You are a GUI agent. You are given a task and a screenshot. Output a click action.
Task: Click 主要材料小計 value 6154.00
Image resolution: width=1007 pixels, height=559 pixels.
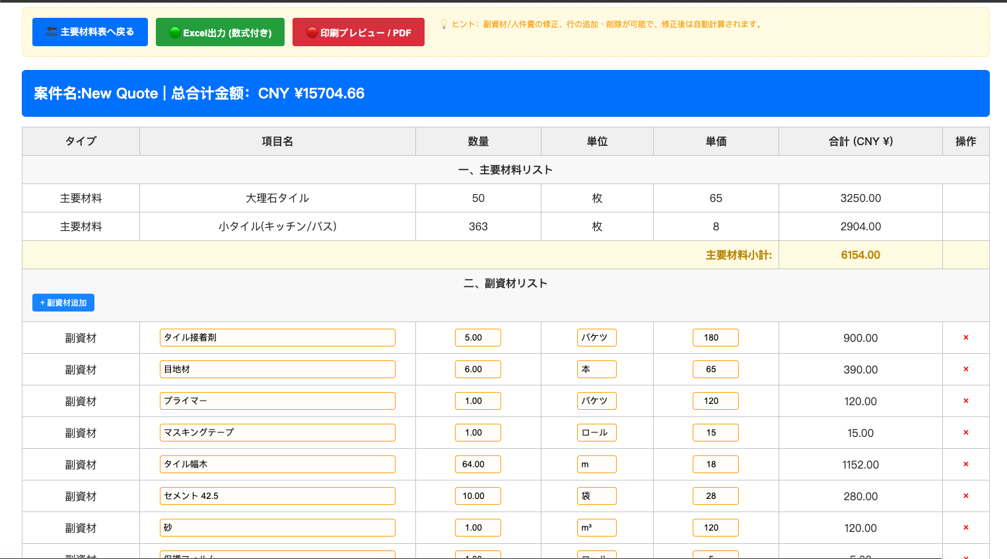click(x=860, y=255)
